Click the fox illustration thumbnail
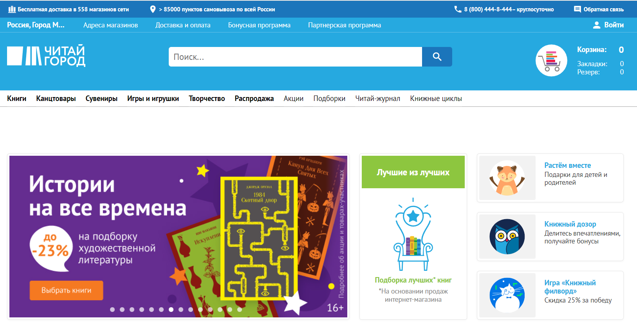This screenshot has width=637, height=335. (507, 178)
